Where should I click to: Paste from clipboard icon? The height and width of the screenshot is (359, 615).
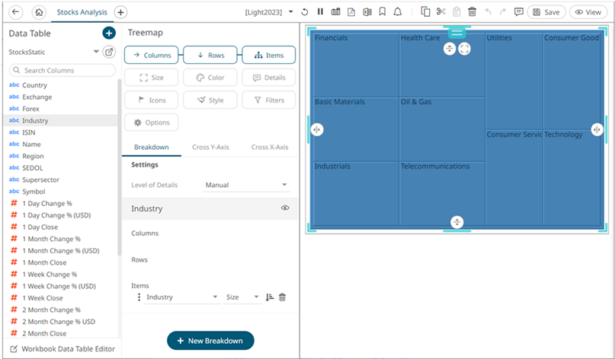point(456,11)
